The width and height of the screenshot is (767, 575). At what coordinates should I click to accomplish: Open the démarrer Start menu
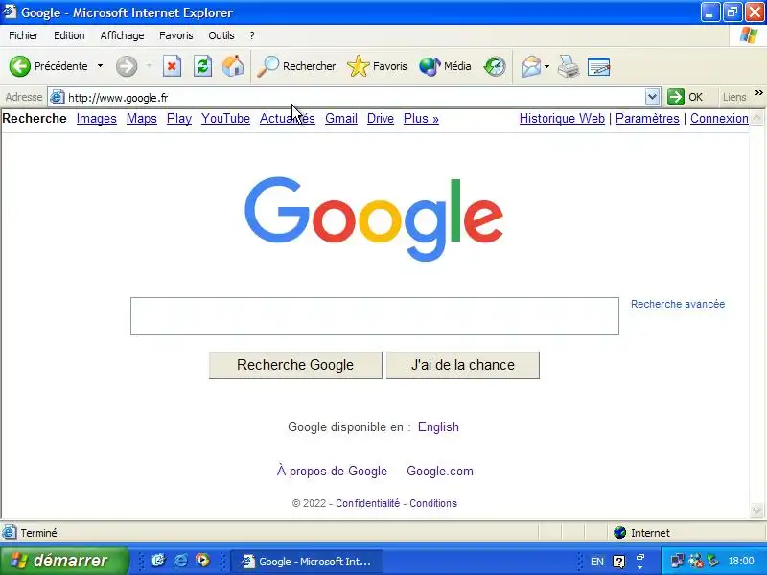pos(64,561)
